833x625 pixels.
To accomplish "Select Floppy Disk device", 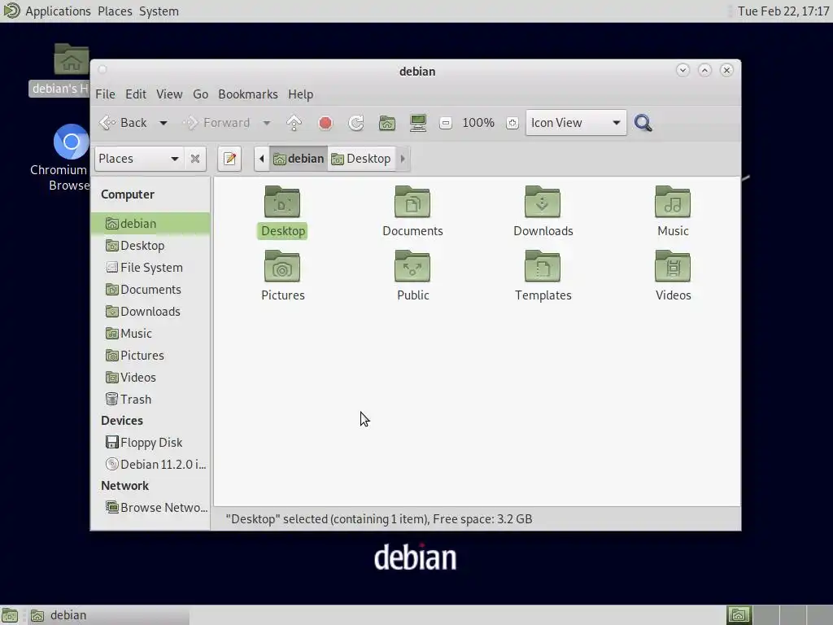I will (x=150, y=442).
